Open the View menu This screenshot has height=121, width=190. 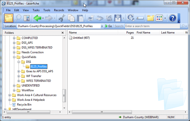26,10
